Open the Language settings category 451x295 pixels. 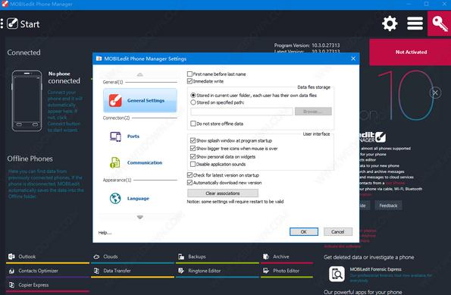140,198
